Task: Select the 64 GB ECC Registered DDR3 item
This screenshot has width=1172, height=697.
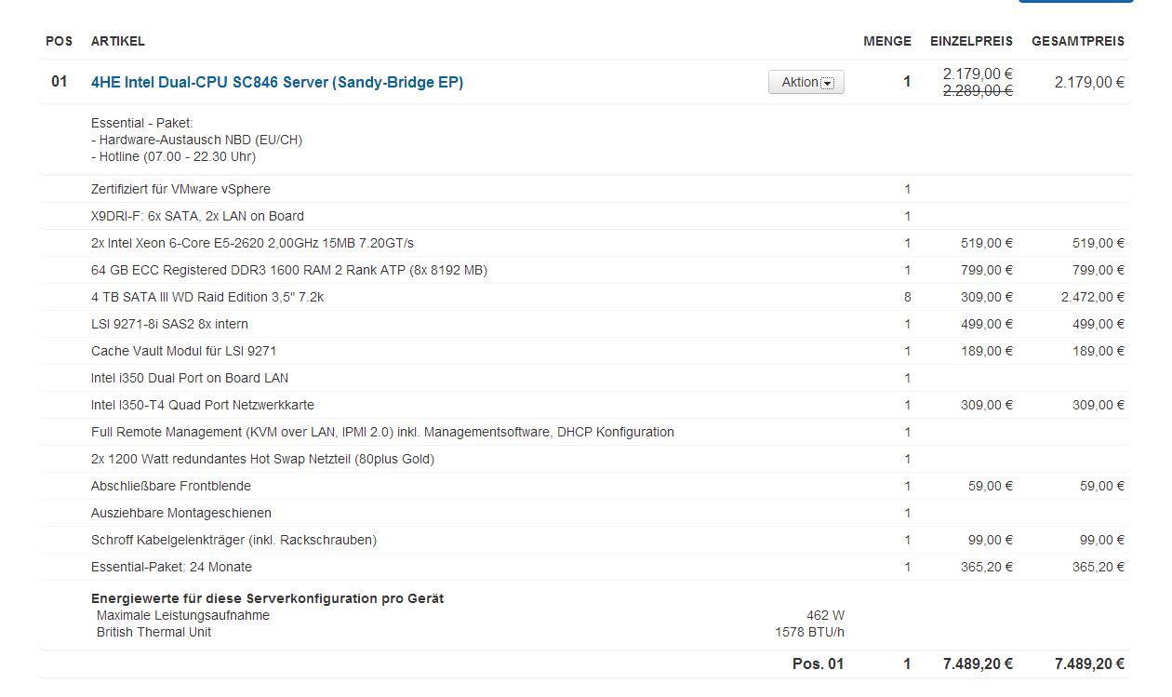Action: click(288, 270)
